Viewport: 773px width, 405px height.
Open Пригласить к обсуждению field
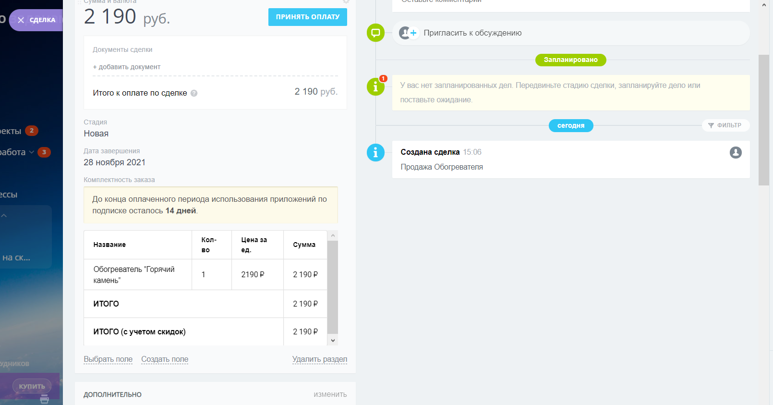coord(571,33)
